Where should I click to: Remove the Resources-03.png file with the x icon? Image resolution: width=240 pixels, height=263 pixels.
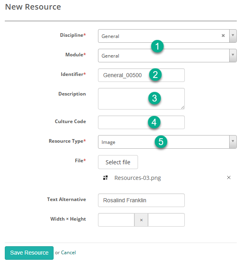pyautogui.click(x=229, y=178)
